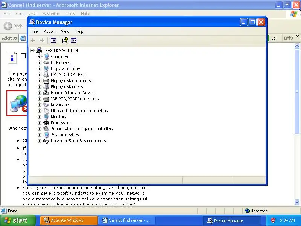Select the Computer category icon

pos(46,56)
